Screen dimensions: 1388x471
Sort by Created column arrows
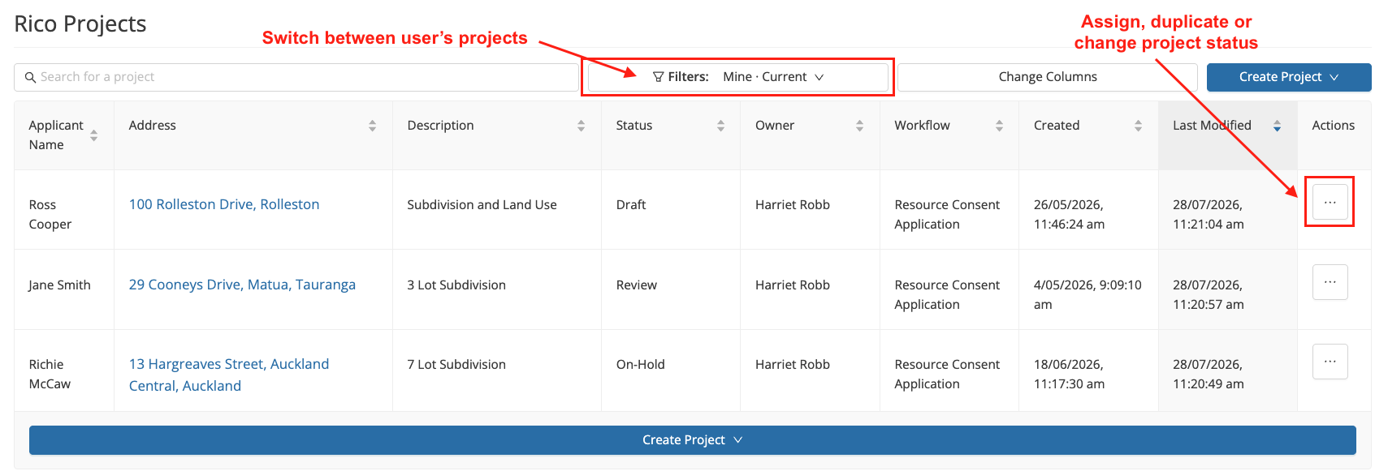tap(1138, 126)
